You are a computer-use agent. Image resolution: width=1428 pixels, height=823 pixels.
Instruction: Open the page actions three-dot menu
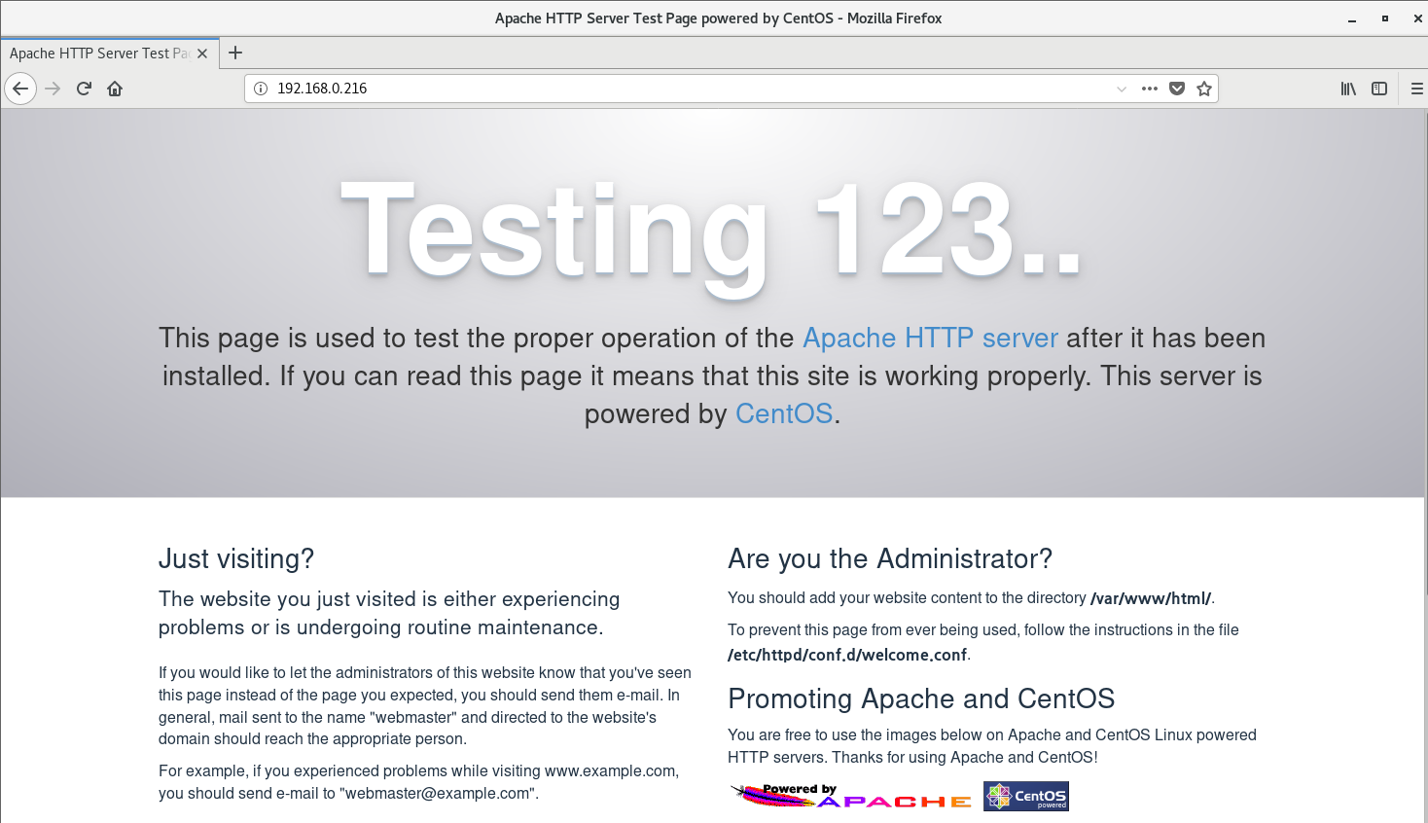click(1150, 89)
